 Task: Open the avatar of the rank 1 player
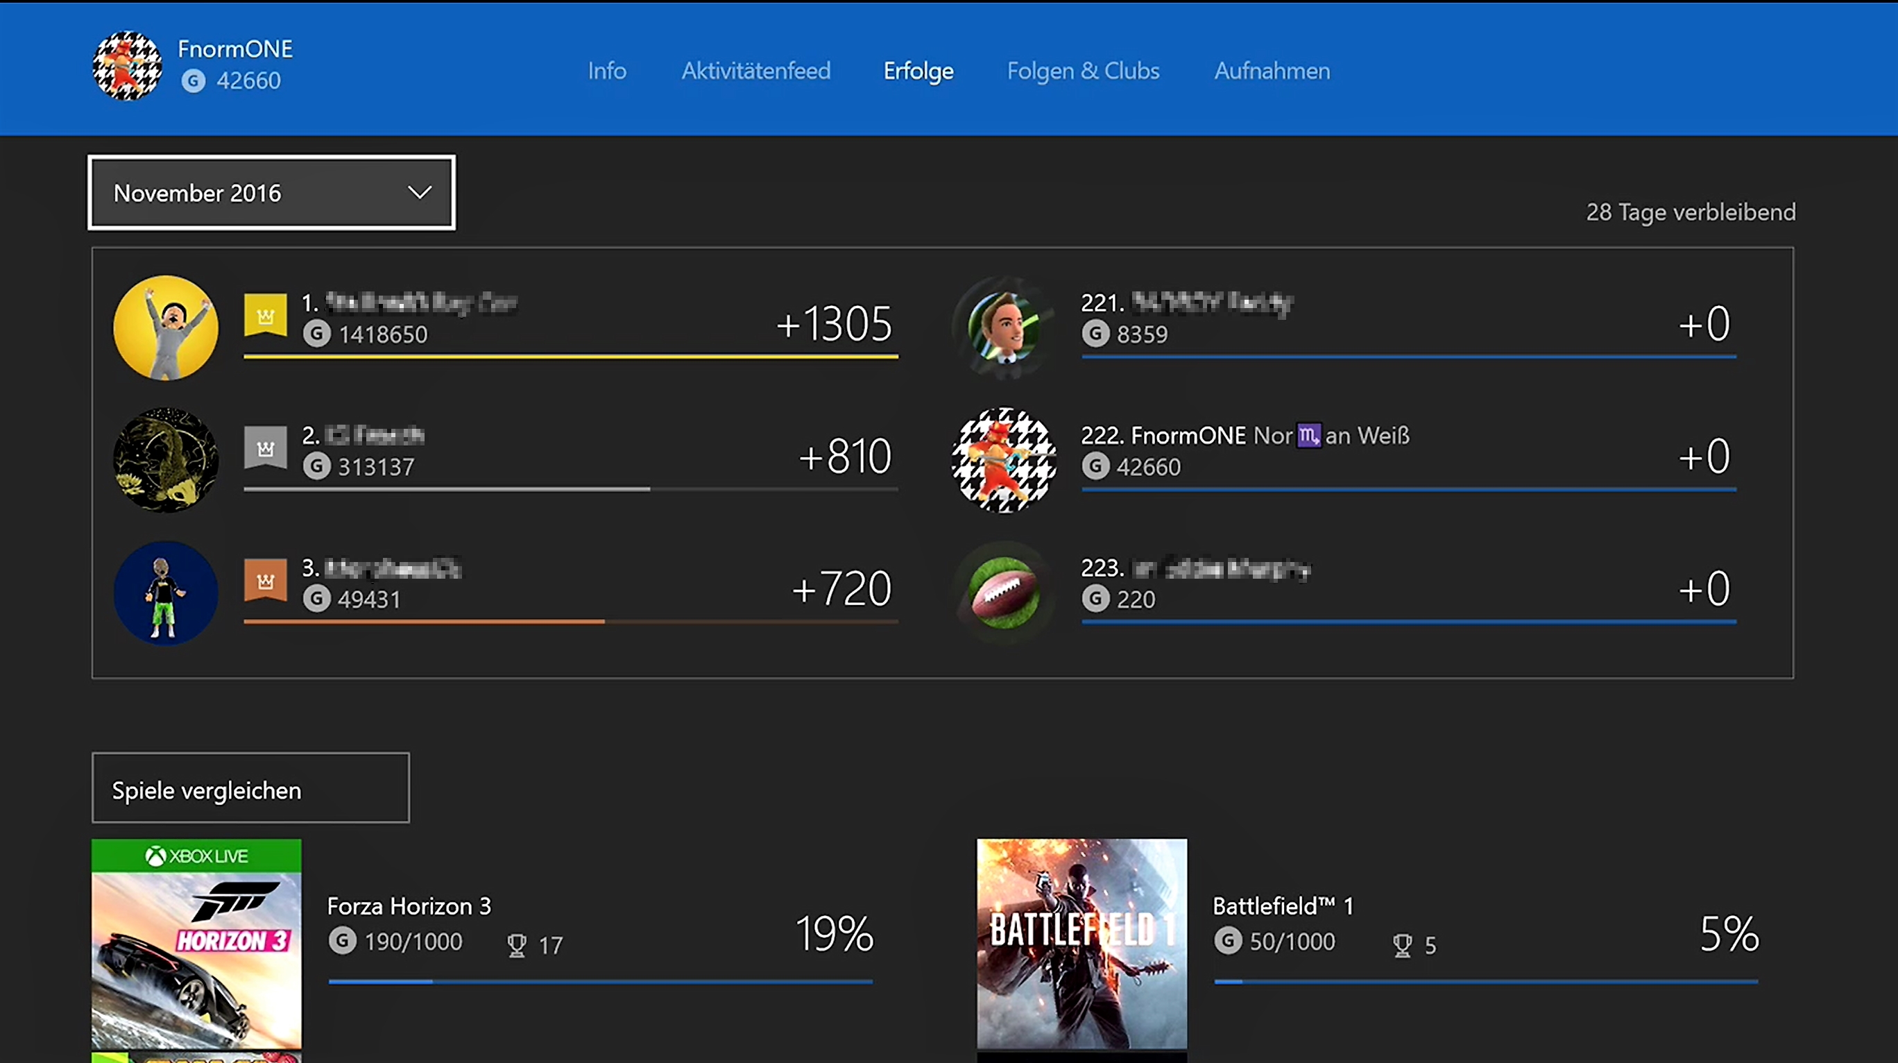point(166,328)
